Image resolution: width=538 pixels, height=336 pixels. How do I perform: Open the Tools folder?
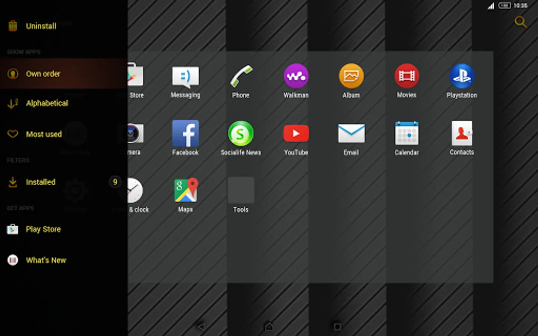click(241, 190)
